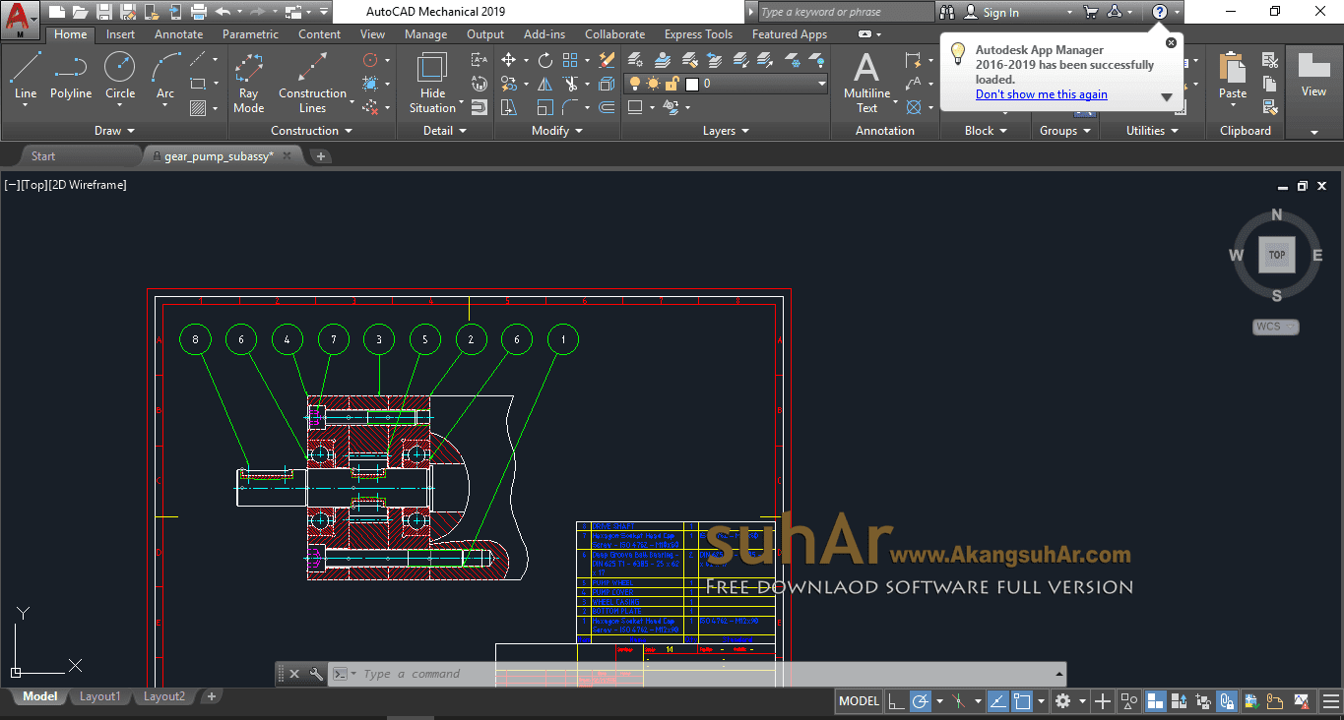Choose the Circle tool

(120, 76)
